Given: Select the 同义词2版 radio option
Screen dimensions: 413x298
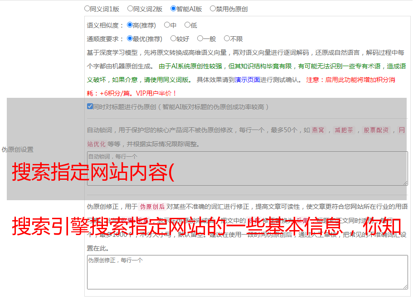Looking at the screenshot, I should [130, 9].
